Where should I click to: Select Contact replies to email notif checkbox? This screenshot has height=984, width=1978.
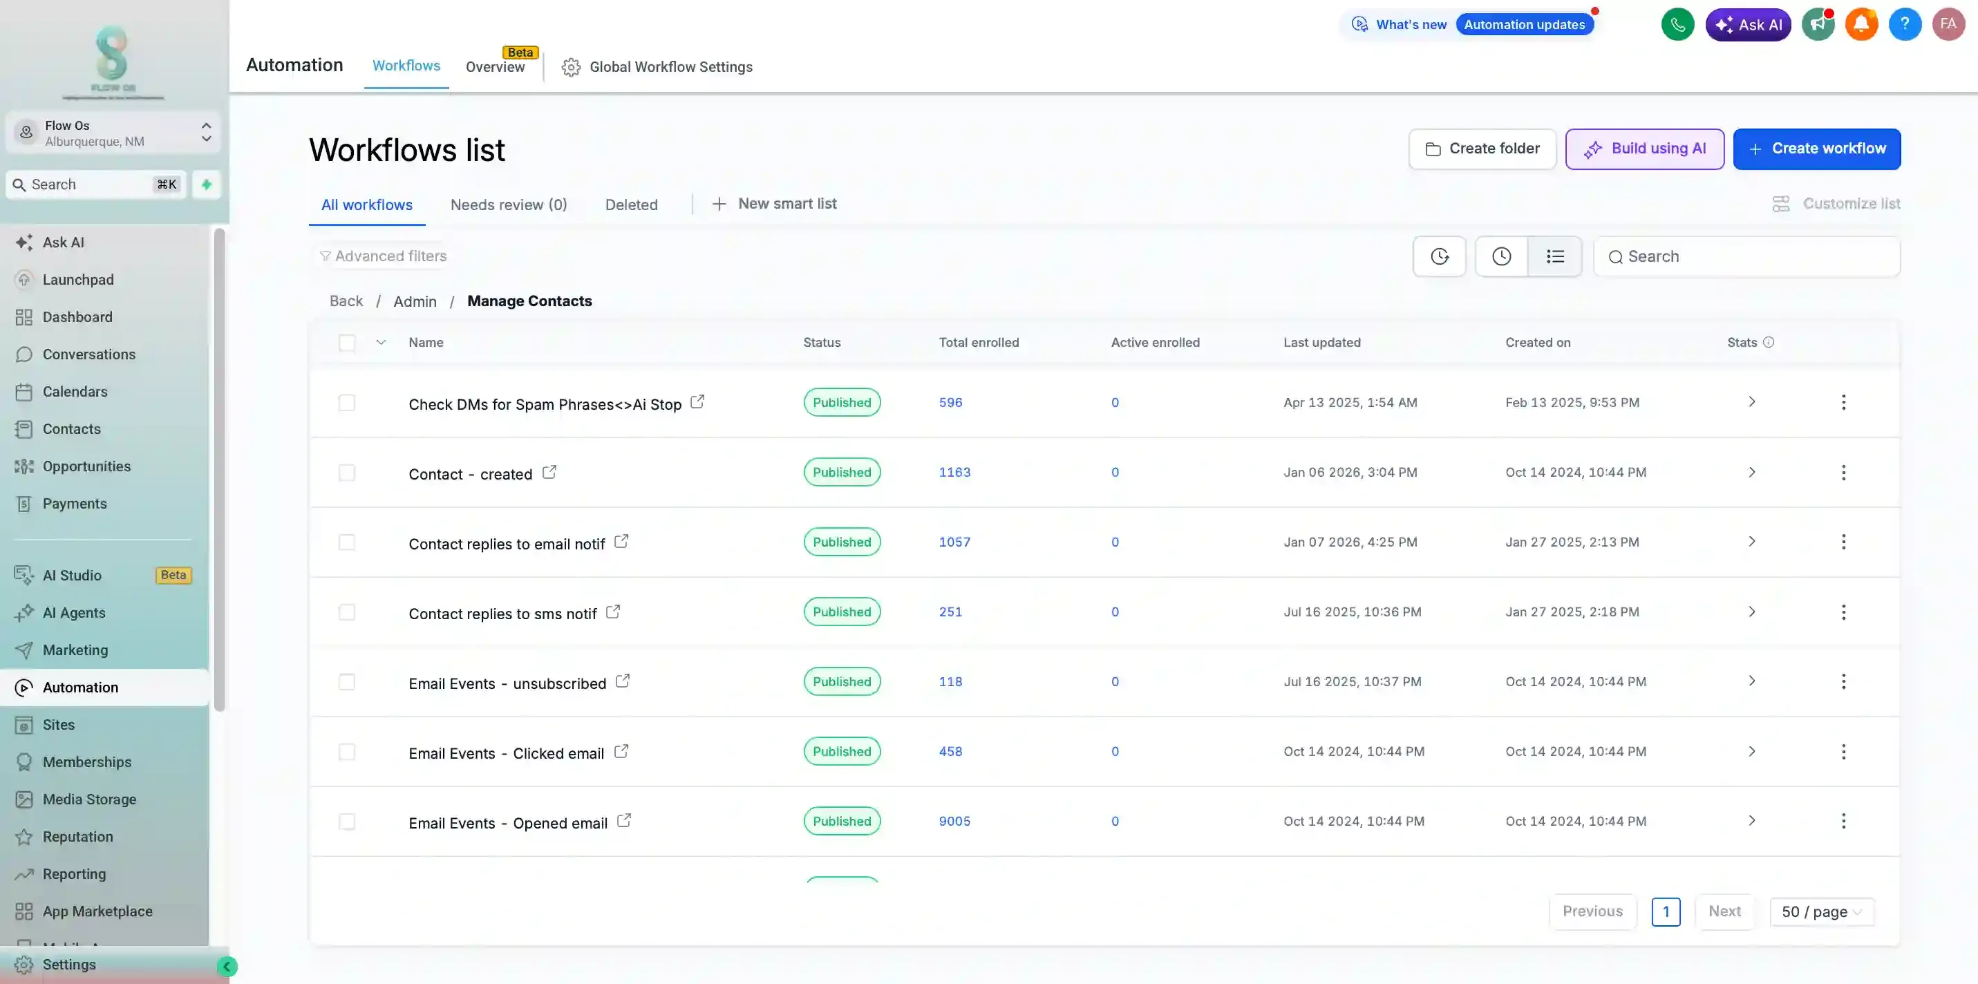tap(347, 542)
